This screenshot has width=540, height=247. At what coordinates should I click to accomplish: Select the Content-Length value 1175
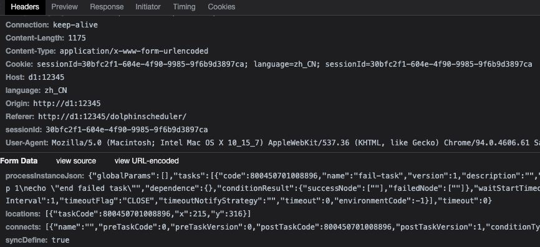click(x=77, y=38)
